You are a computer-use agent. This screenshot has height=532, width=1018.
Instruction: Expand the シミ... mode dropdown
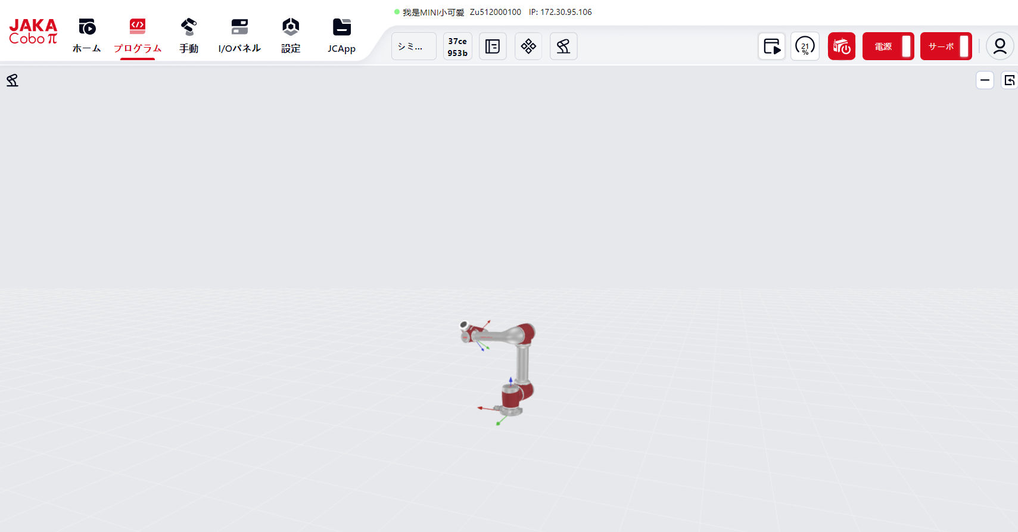(x=413, y=46)
